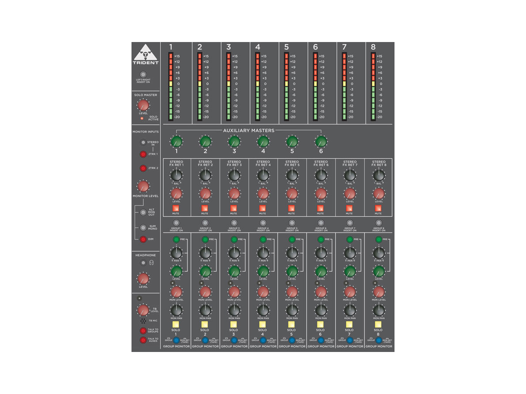Select the 2TRK 1 monitor input
This screenshot has width=526, height=394.
click(x=143, y=154)
